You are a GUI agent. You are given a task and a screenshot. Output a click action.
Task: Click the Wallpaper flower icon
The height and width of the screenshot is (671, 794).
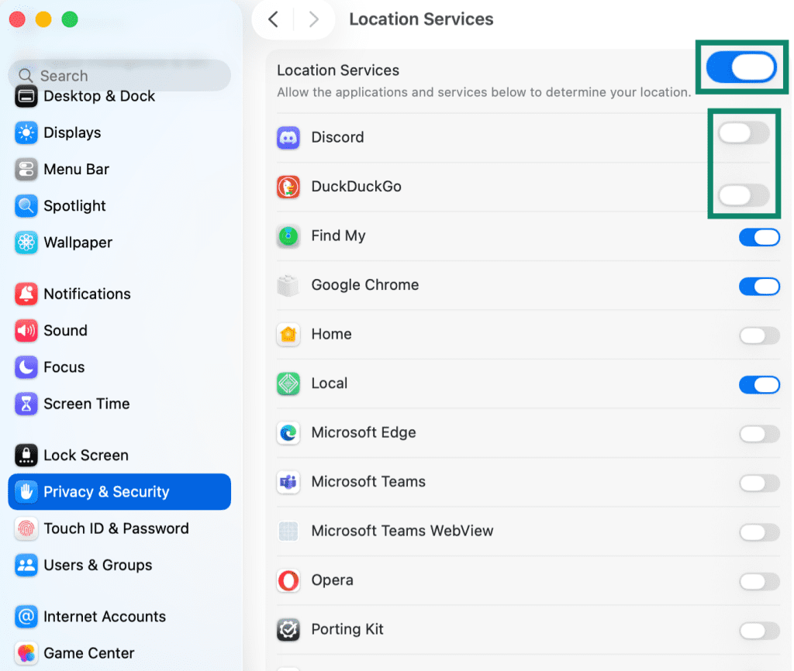(26, 243)
